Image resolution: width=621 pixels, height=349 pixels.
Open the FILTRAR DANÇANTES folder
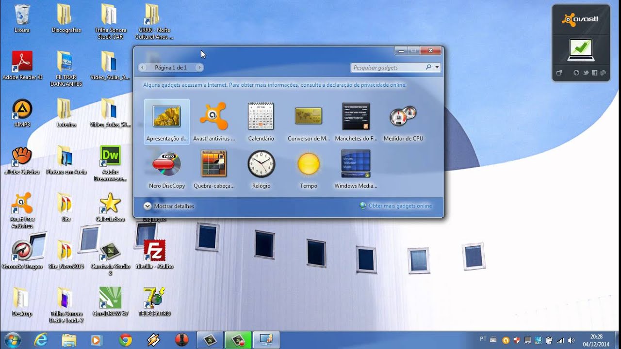66,69
